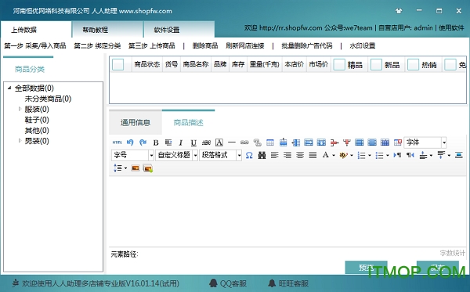The width and height of the screenshot is (470, 292).
Task: Tick the 热销 checkbox
Action: 413,64
